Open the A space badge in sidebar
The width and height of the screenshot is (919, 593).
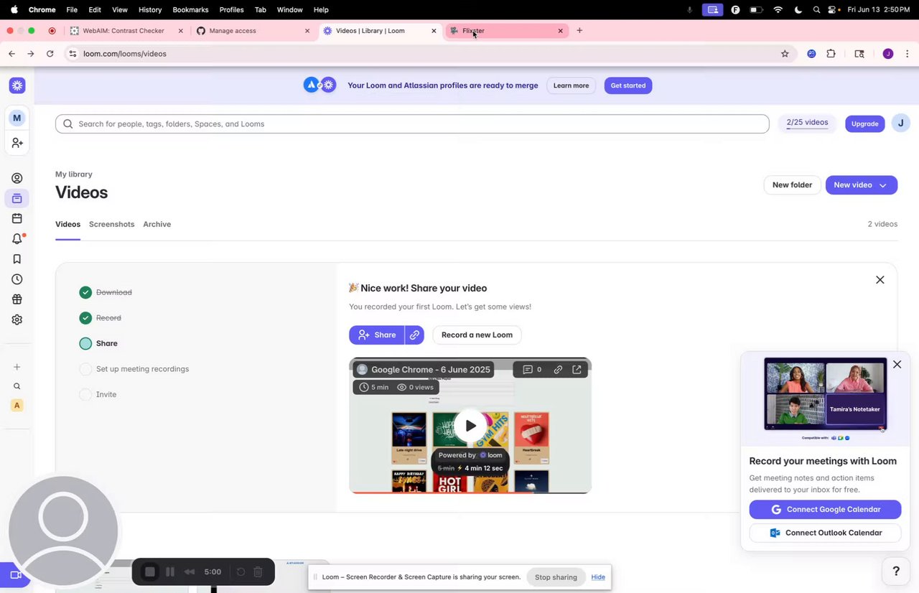(17, 405)
